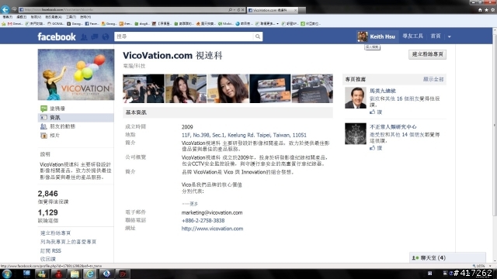
Task: Click 訂閱 RSS link
Action: pyautogui.click(x=50, y=251)
